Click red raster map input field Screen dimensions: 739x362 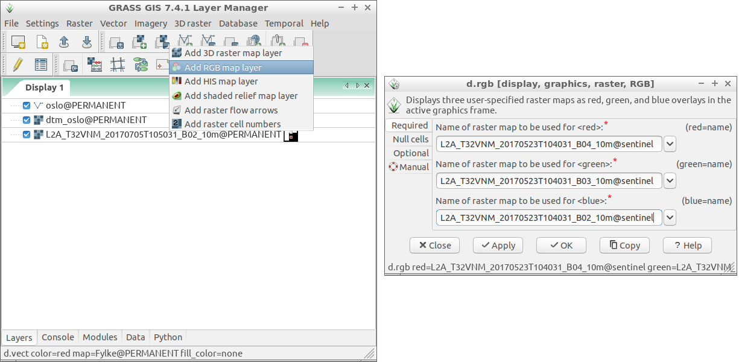549,144
